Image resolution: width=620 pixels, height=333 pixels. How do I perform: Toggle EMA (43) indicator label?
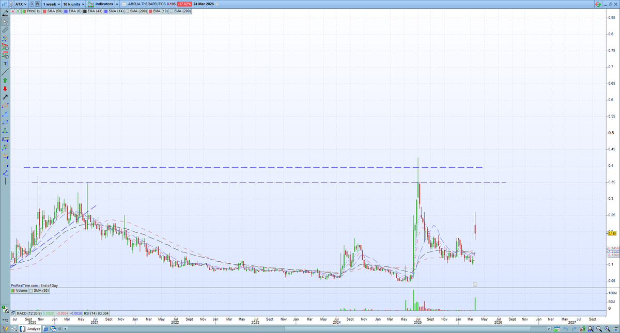(x=92, y=11)
